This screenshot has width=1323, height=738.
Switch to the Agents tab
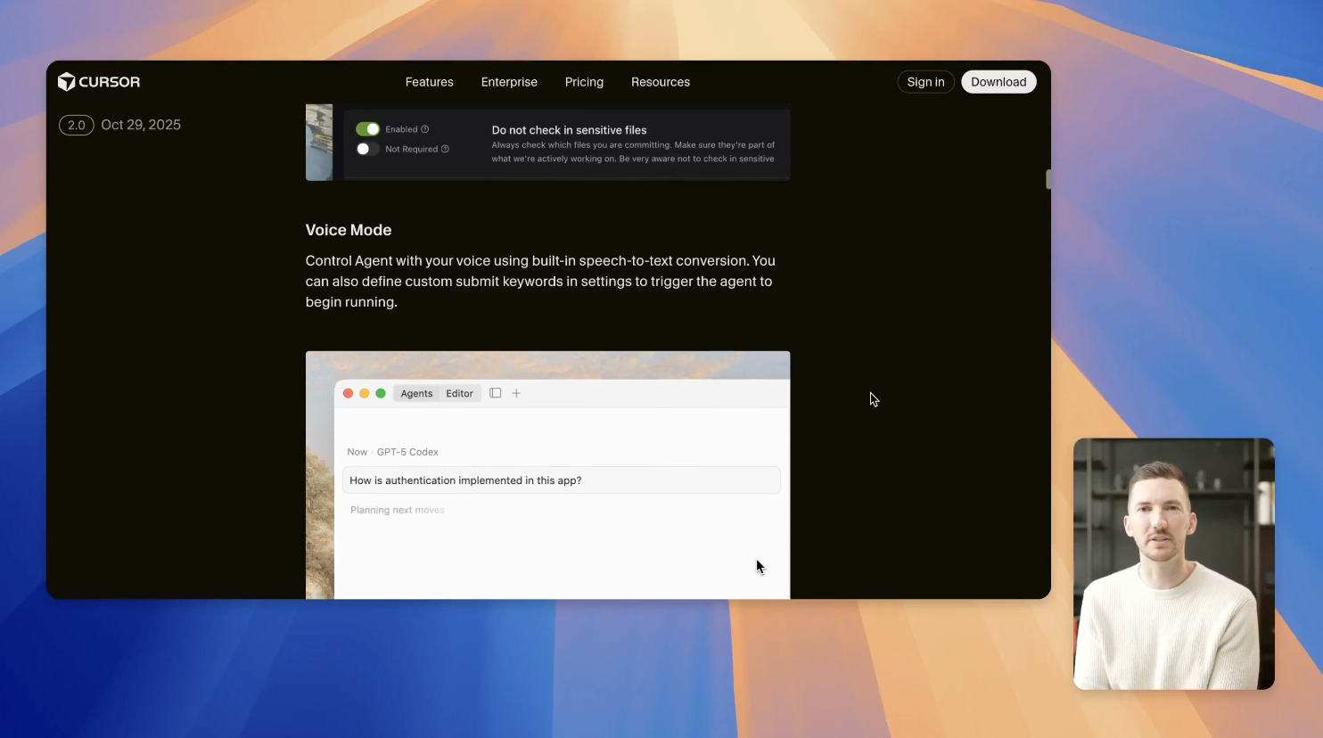pyautogui.click(x=416, y=392)
